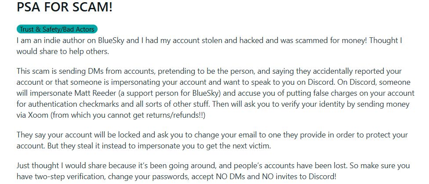
Task: Click the phrase 'two-step verification'
Action: coord(70,177)
